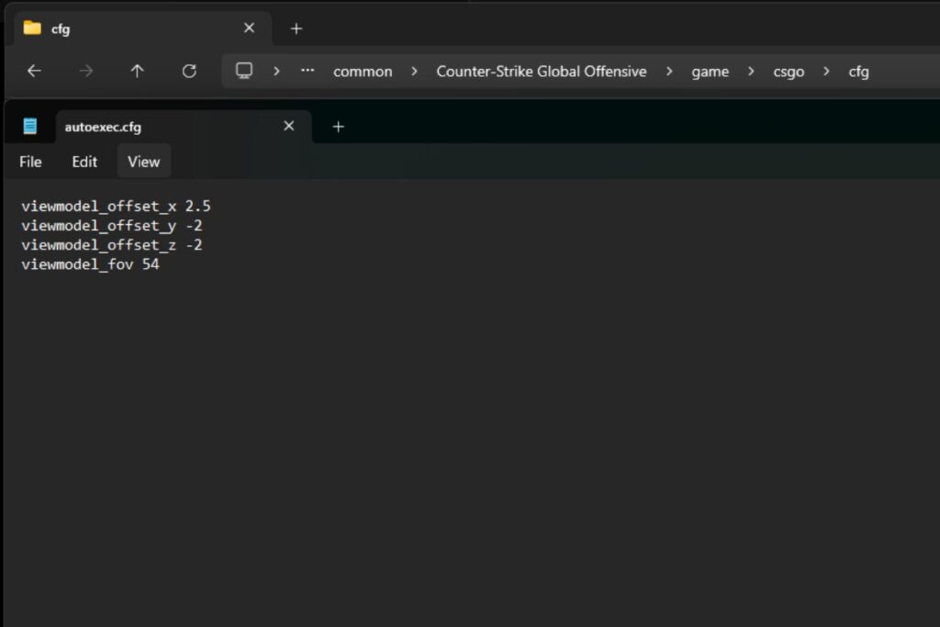Select the This PC icon in address bar

pos(244,71)
